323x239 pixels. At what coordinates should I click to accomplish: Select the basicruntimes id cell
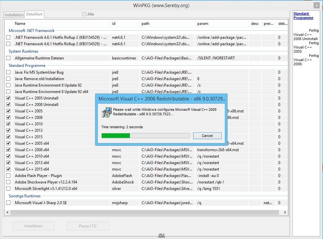coord(124,58)
